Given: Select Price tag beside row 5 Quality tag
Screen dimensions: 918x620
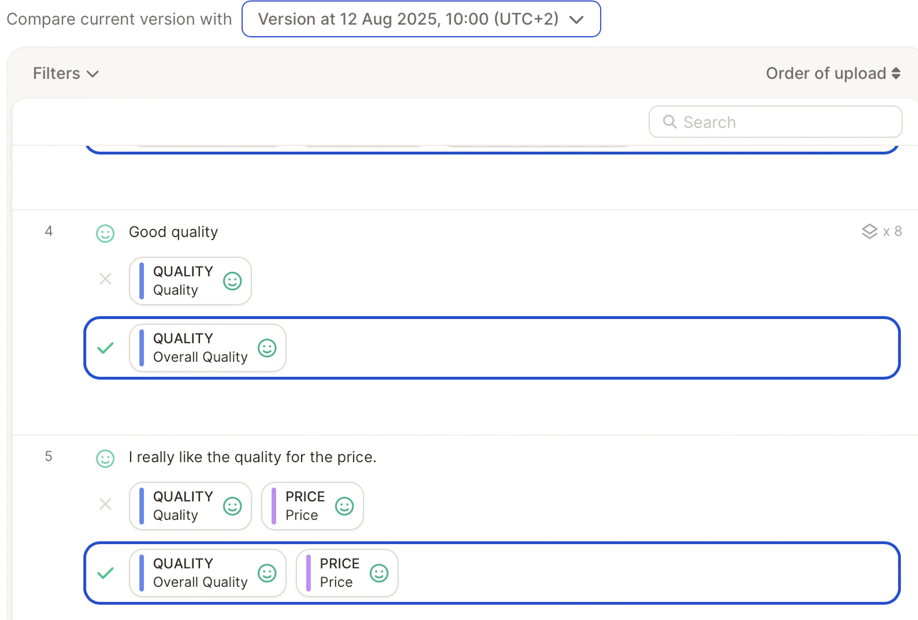Looking at the screenshot, I should coord(312,506).
